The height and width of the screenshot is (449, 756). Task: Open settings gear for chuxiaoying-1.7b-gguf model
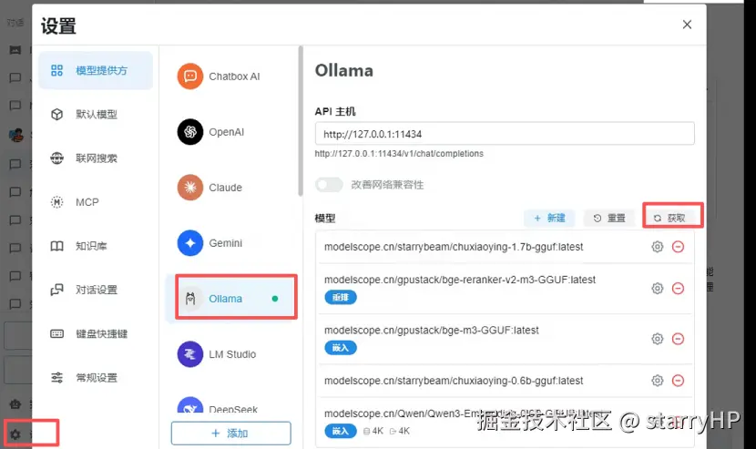(x=657, y=247)
